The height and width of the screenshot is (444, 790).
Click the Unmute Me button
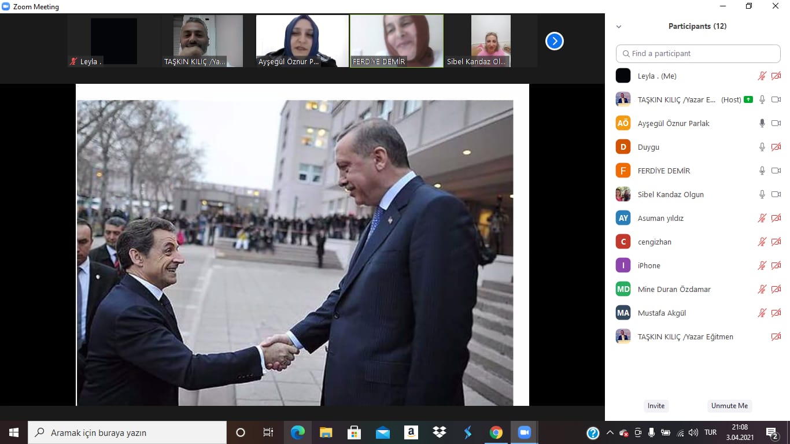point(730,406)
